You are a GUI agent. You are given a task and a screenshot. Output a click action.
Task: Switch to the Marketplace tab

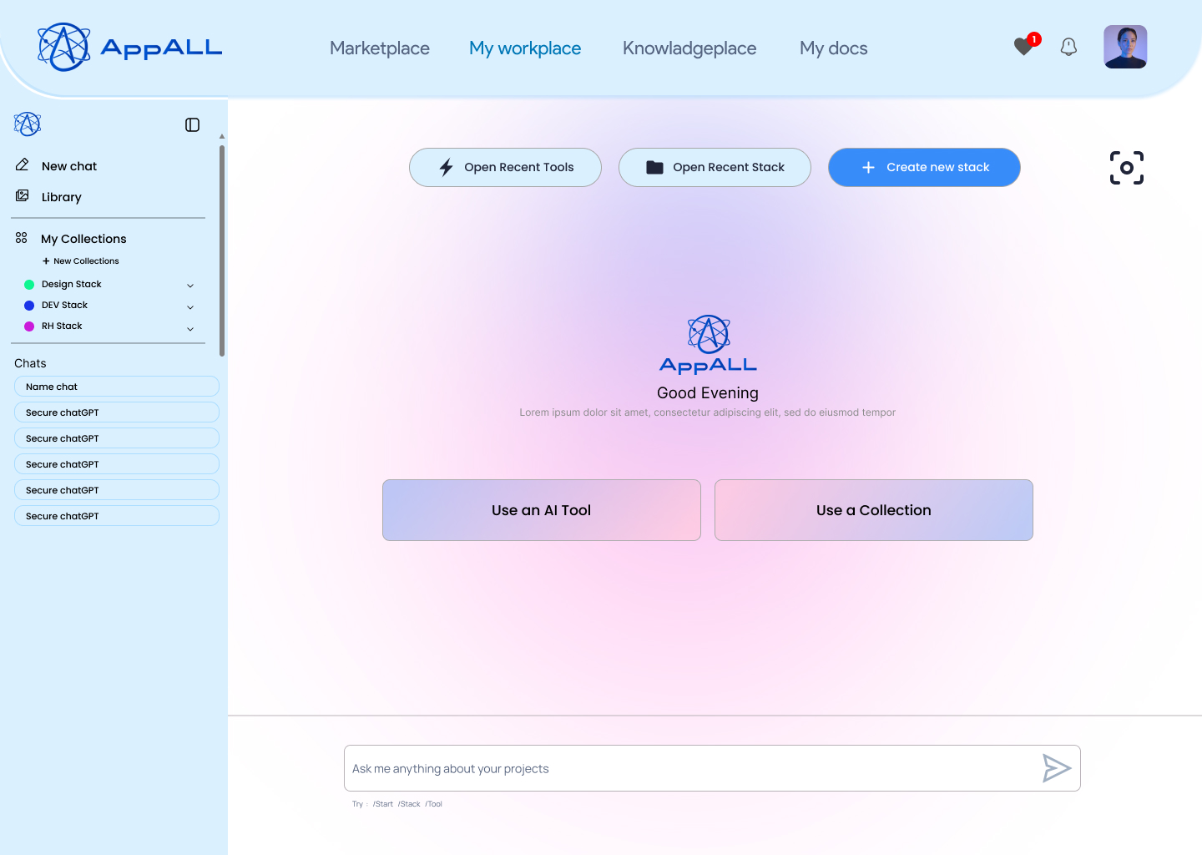point(379,48)
